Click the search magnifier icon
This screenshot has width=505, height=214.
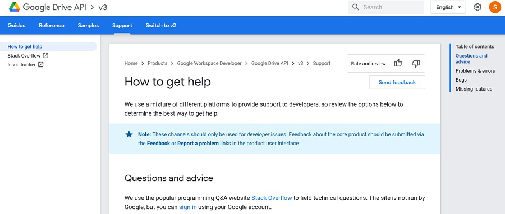(x=356, y=7)
